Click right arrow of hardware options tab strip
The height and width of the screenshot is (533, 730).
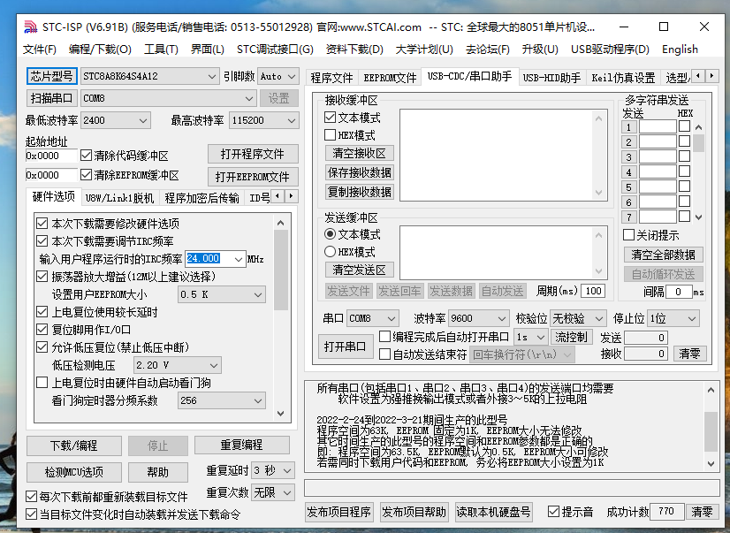tap(292, 196)
